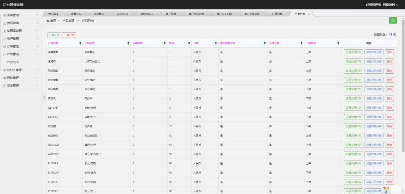Sort by 排序 column using its arrows
This screenshot has width=405, height=194.
[x=189, y=43]
